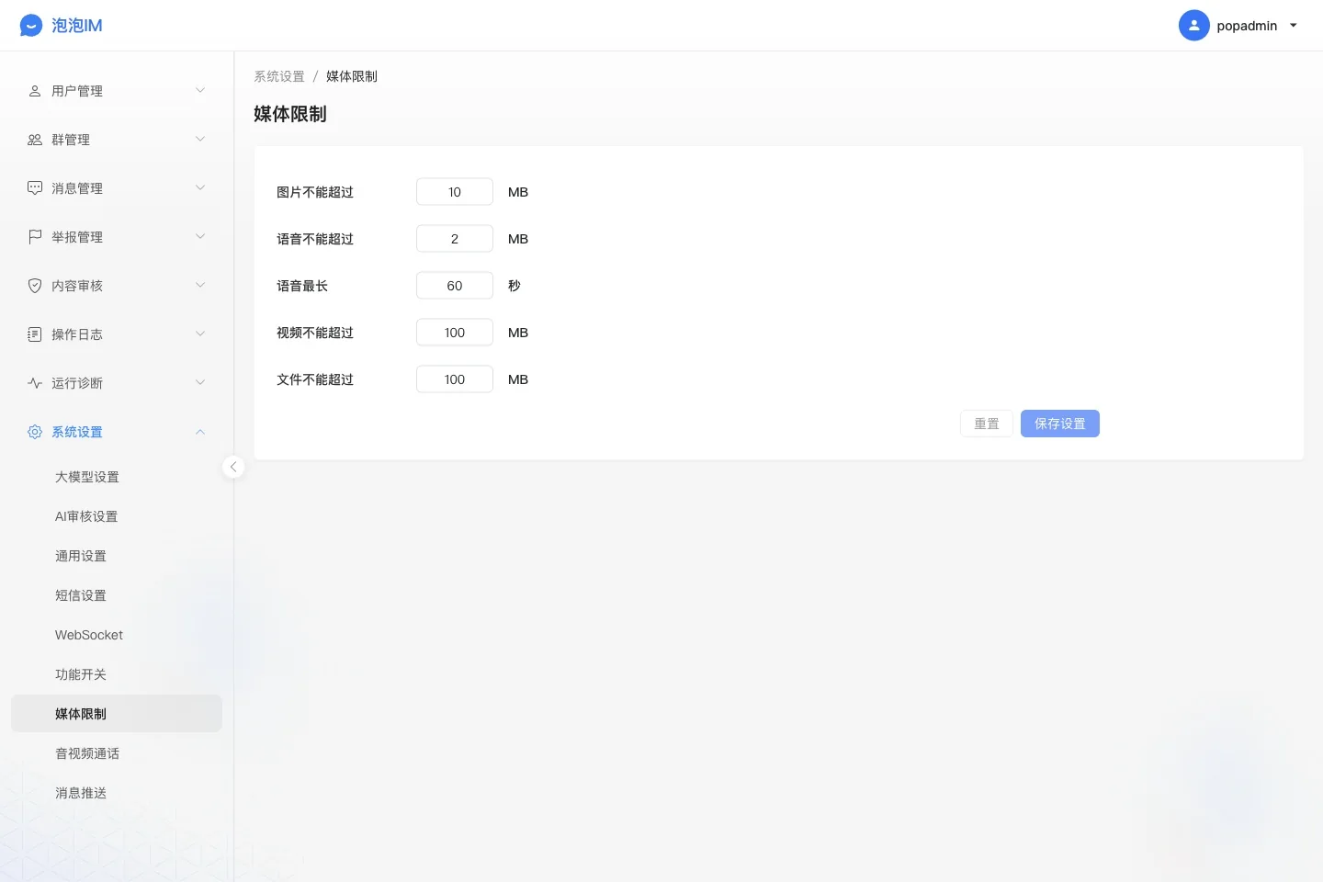Click the popadmin avatar icon
This screenshot has width=1323, height=882.
[x=1193, y=26]
